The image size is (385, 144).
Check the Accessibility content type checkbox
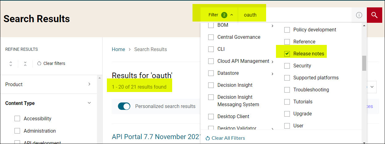coord(17,118)
